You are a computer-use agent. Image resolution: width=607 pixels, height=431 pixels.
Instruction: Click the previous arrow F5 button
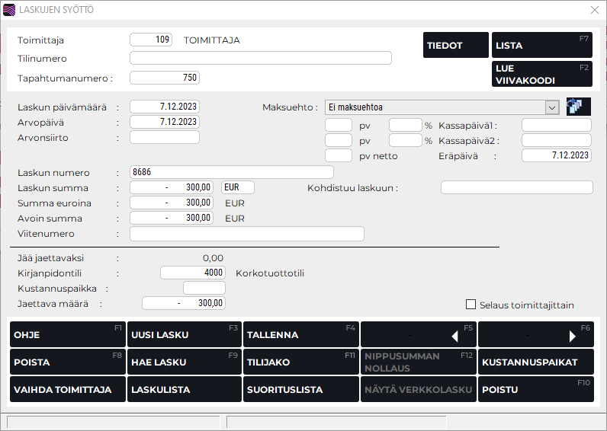point(418,335)
